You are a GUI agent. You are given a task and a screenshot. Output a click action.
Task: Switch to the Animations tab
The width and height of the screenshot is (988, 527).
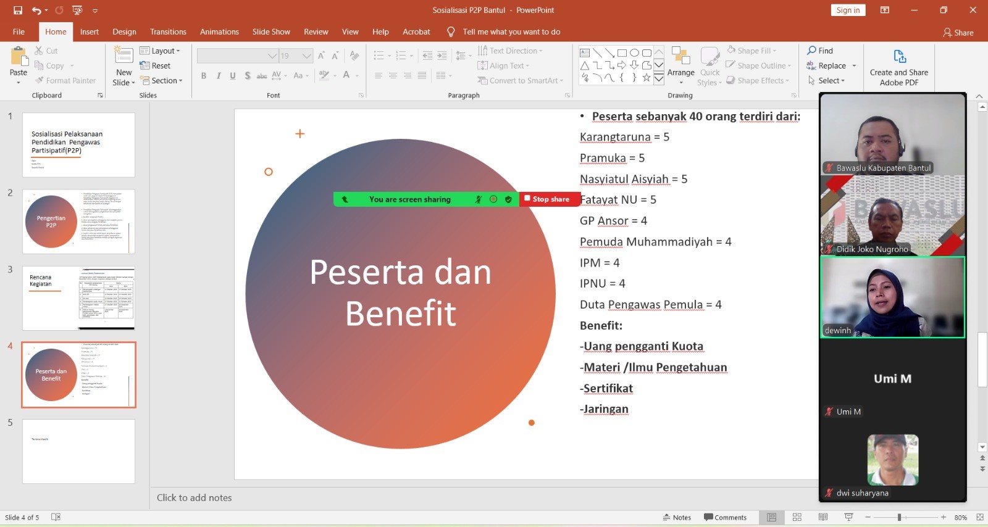(219, 31)
